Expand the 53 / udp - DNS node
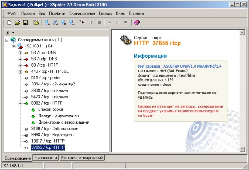The height and width of the screenshot is (170, 249). click(x=20, y=59)
